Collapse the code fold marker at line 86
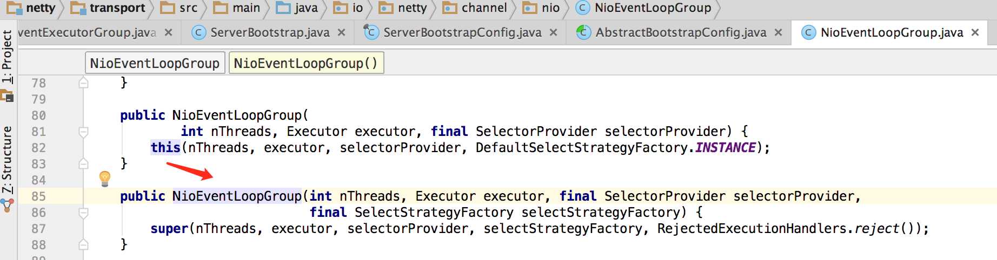The height and width of the screenshot is (260, 997). pyautogui.click(x=83, y=213)
